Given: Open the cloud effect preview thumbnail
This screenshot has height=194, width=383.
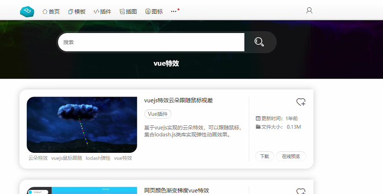Looking at the screenshot, I should pyautogui.click(x=82, y=124).
